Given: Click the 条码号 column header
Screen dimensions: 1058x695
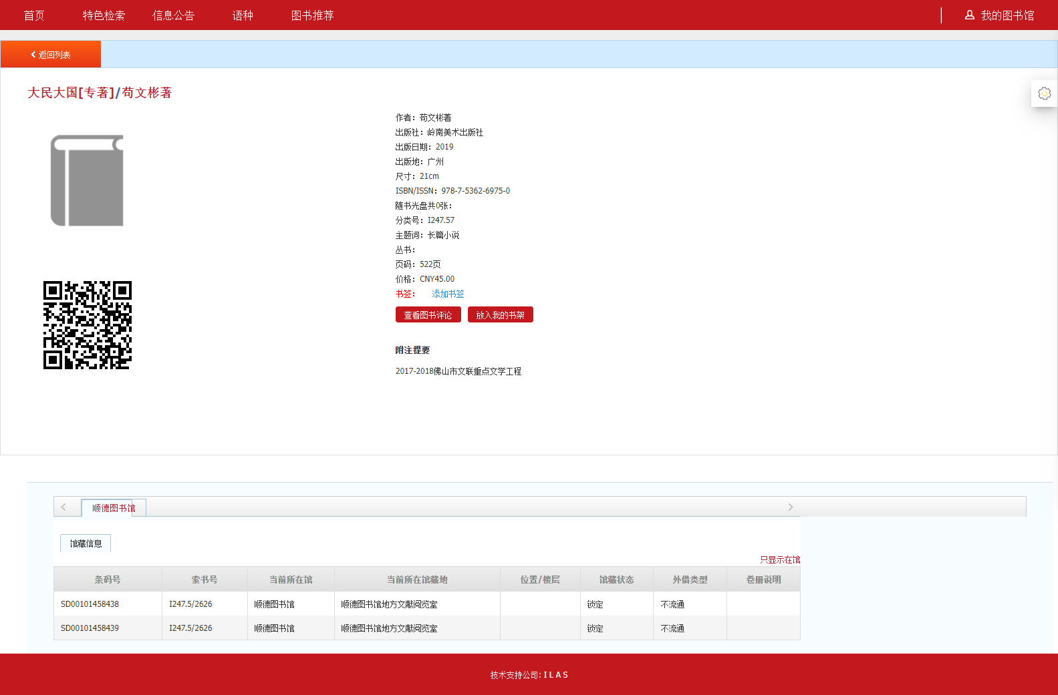Looking at the screenshot, I should coord(108,580).
